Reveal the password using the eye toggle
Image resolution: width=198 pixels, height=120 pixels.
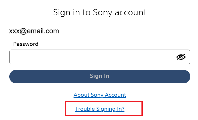coord(181,57)
